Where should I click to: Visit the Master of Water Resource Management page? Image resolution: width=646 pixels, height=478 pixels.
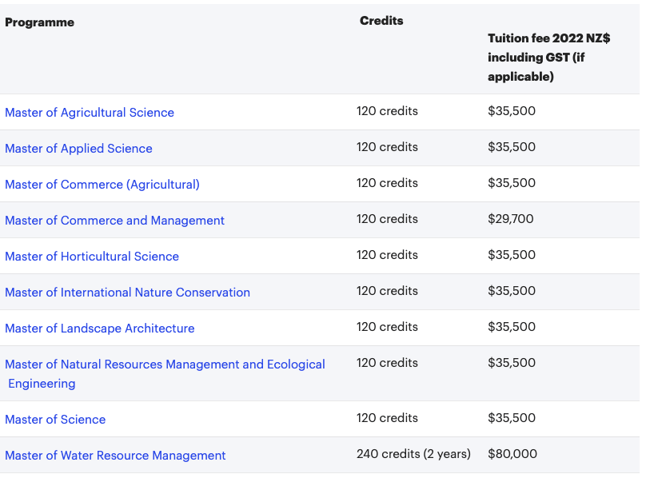point(115,456)
